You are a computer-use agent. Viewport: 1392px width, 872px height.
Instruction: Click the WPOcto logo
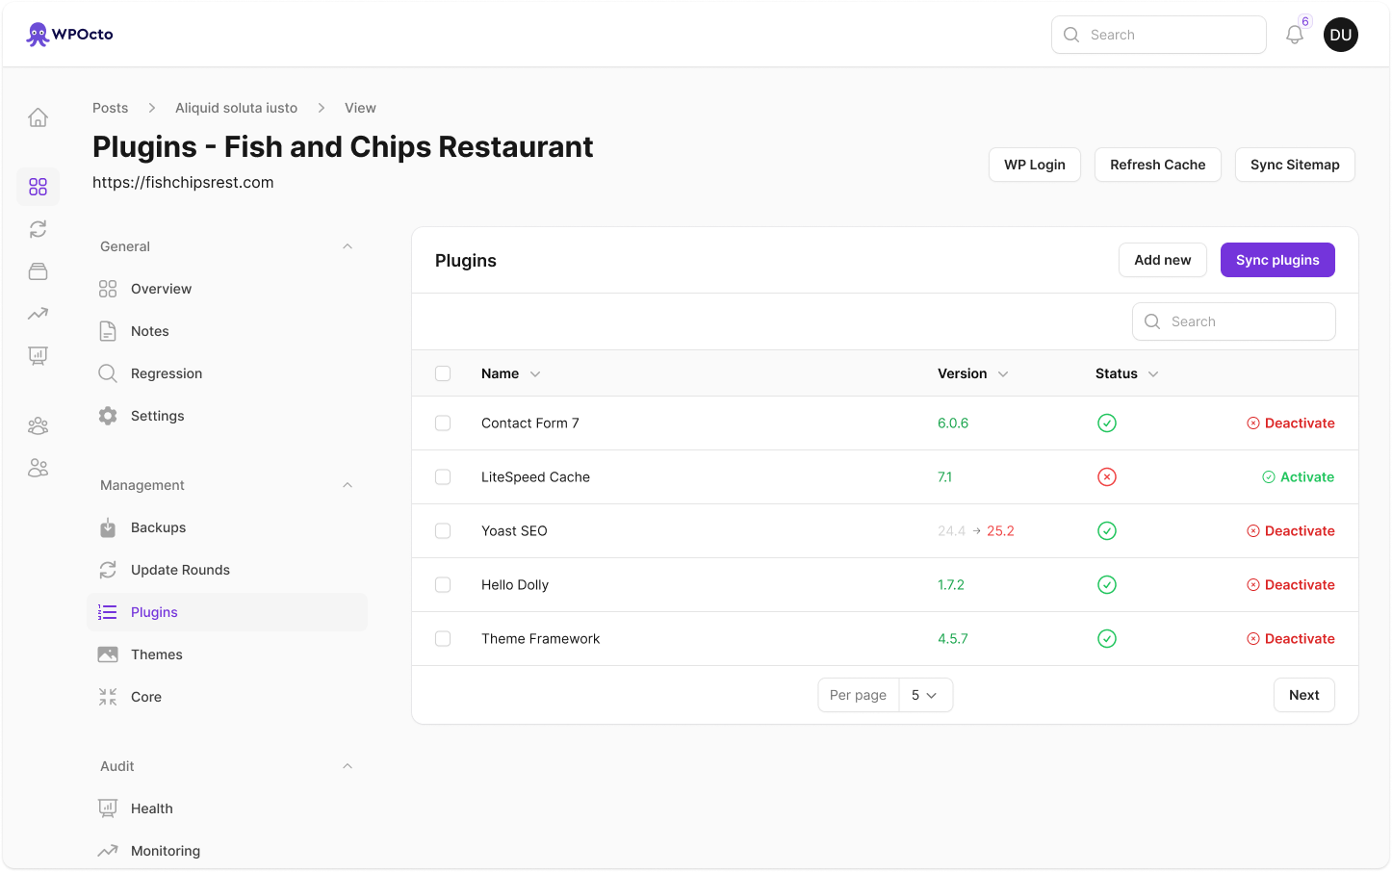(69, 35)
